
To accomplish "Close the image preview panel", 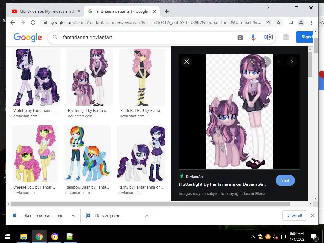I will (187, 62).
